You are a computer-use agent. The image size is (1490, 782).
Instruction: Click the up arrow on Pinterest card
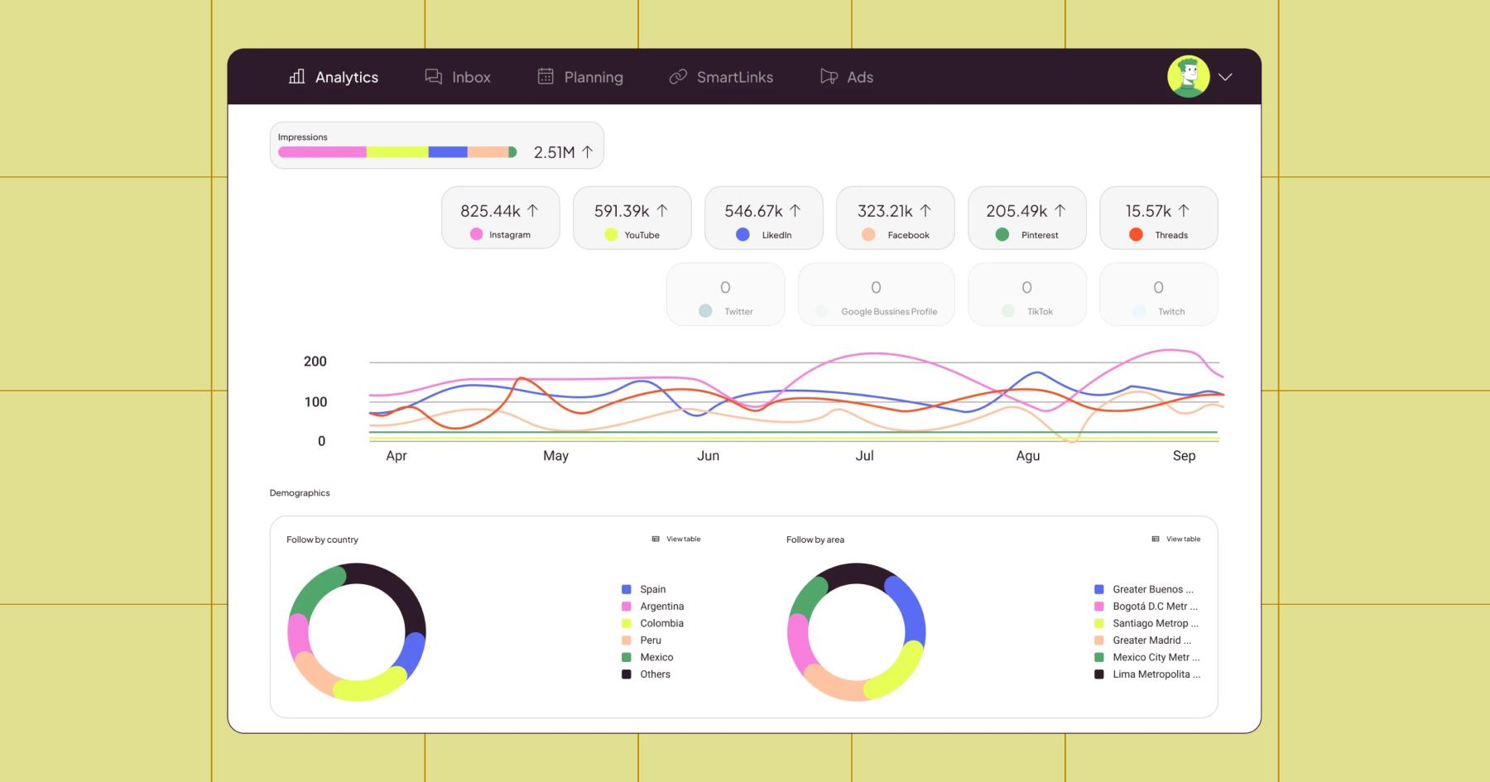point(1060,210)
